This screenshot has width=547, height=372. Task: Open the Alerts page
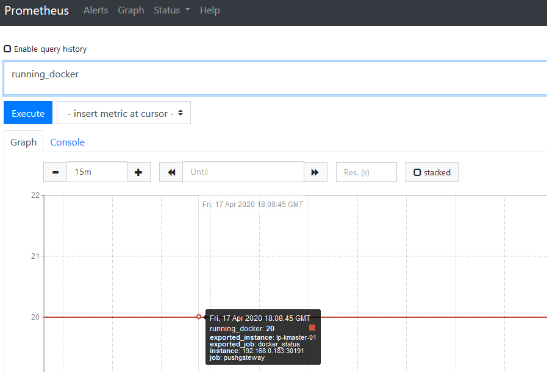(96, 10)
